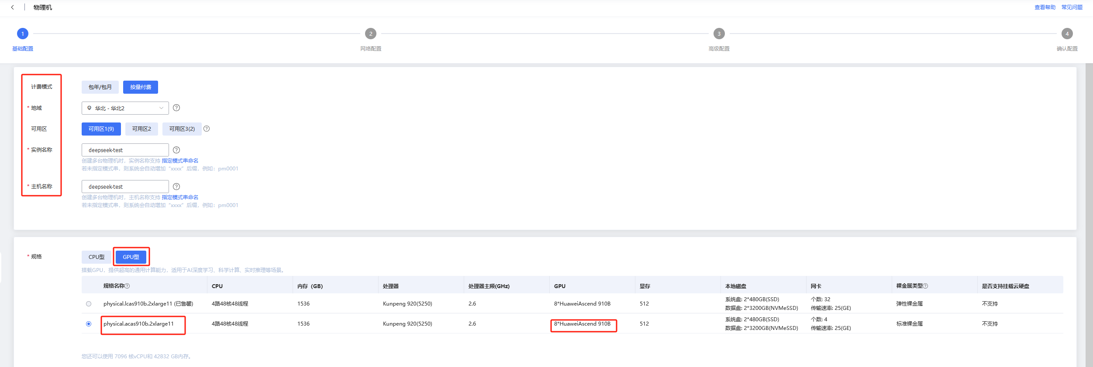Viewport: 1093px width, 367px height.
Task: Open help icon next to 裸金属类型 header
Action: [x=925, y=286]
